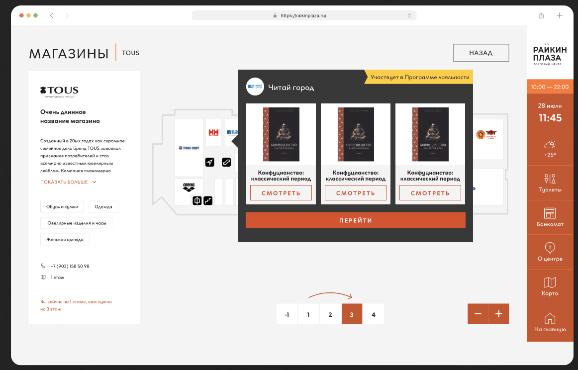Click the escalator icon on the map
The width and height of the screenshot is (578, 370).
pos(226,162)
